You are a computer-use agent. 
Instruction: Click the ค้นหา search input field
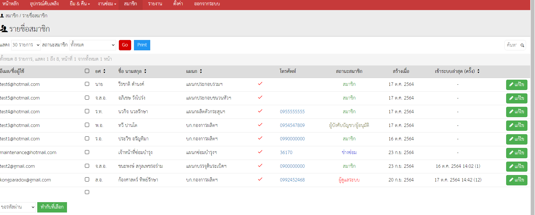pyautogui.click(x=512, y=45)
